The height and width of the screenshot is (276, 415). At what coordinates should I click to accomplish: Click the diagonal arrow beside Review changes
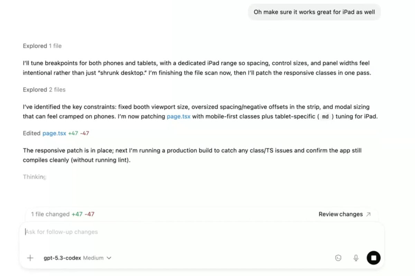pos(368,214)
